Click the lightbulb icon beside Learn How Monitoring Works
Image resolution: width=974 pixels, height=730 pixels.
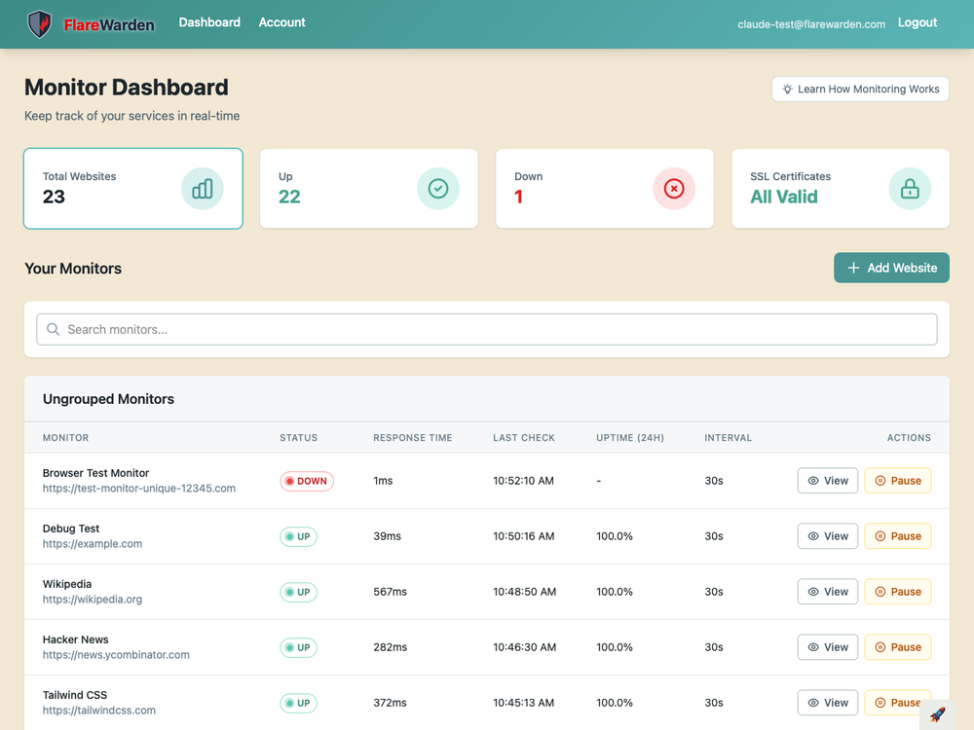click(x=786, y=89)
